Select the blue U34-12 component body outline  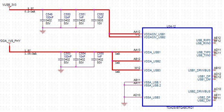[x=177, y=67]
